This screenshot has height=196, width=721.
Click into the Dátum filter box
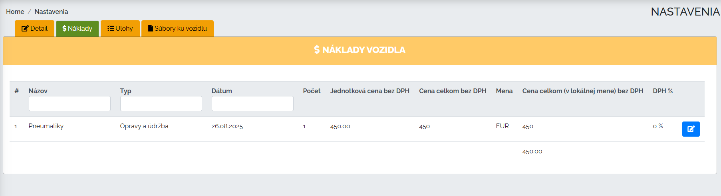pyautogui.click(x=252, y=104)
